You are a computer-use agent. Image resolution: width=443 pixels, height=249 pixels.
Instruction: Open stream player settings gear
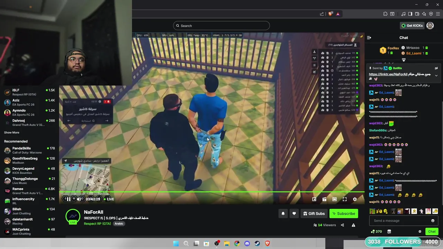[355, 199]
